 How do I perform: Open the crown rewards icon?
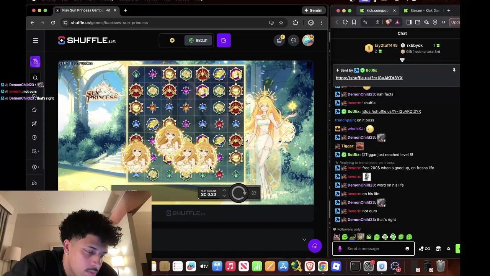[x=279, y=40]
